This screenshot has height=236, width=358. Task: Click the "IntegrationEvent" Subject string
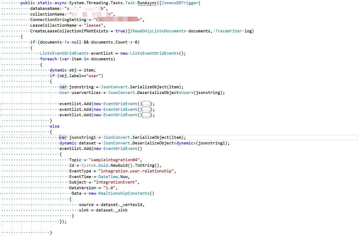[116, 182]
